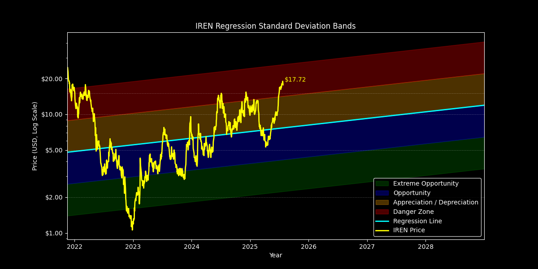Click the 2023 x-axis tick label

133,247
